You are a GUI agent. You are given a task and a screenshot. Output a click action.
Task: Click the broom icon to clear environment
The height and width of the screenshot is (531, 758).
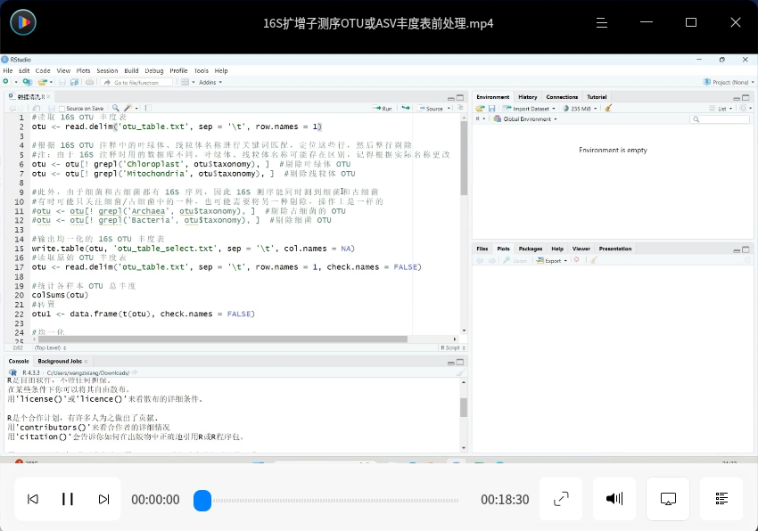[608, 108]
